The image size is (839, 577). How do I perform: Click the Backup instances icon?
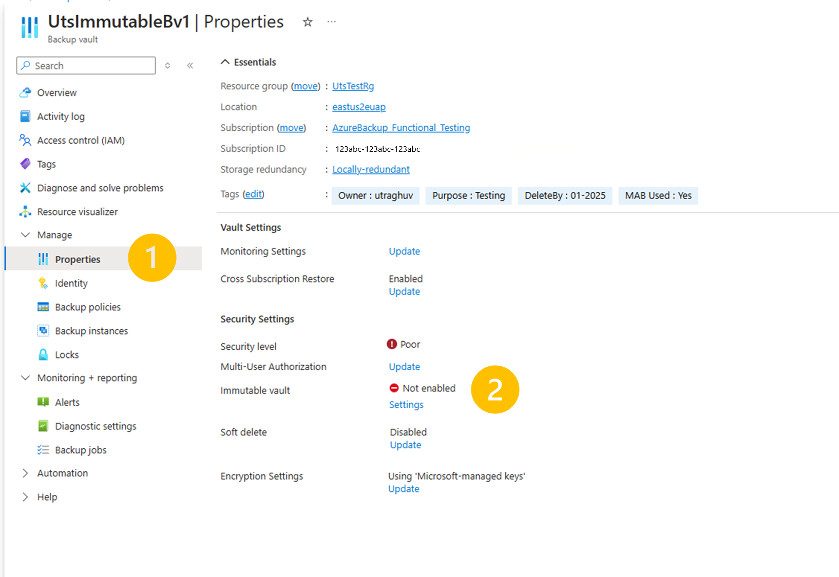[43, 331]
